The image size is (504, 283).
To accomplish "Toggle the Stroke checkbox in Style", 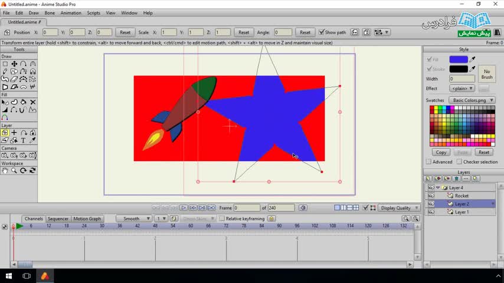I will pos(429,69).
